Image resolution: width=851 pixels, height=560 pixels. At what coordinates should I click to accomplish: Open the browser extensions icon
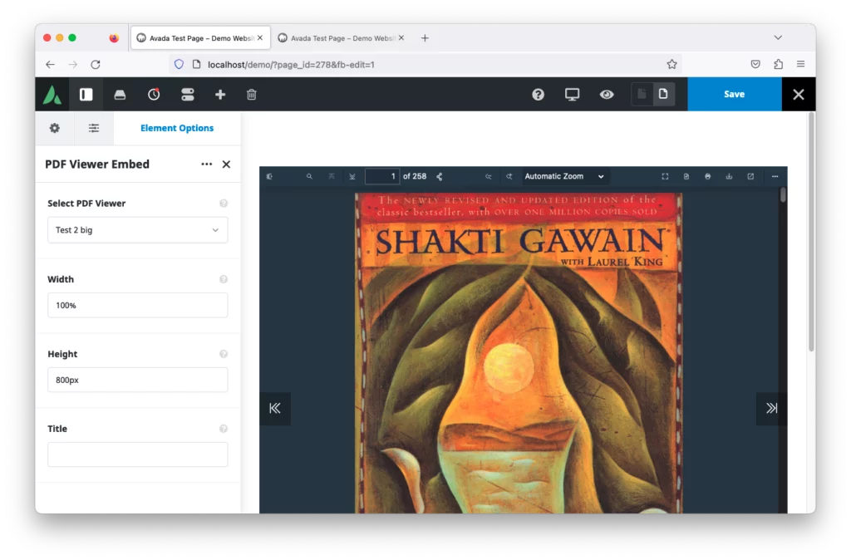click(x=778, y=64)
